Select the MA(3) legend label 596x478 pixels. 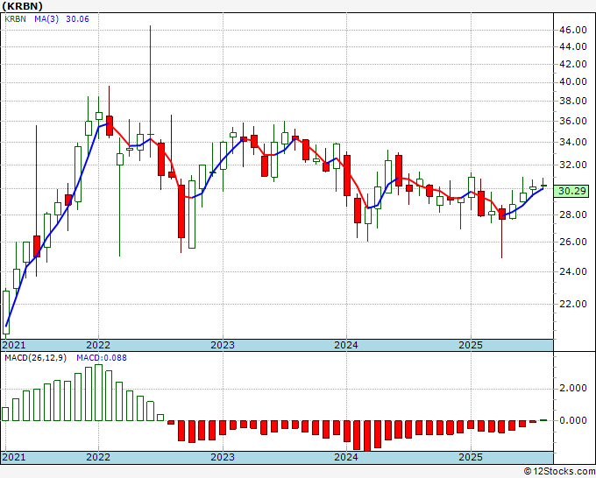pos(46,18)
